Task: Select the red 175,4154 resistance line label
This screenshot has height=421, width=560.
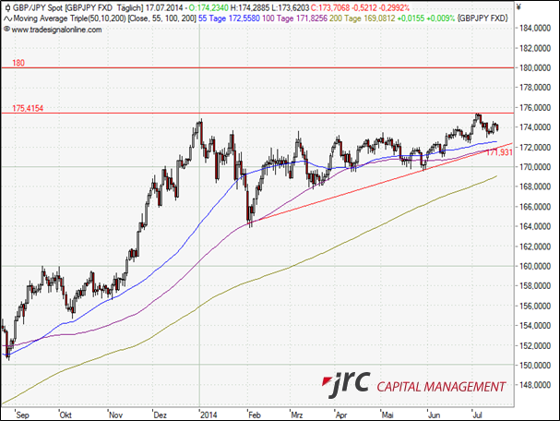Action: click(x=29, y=108)
